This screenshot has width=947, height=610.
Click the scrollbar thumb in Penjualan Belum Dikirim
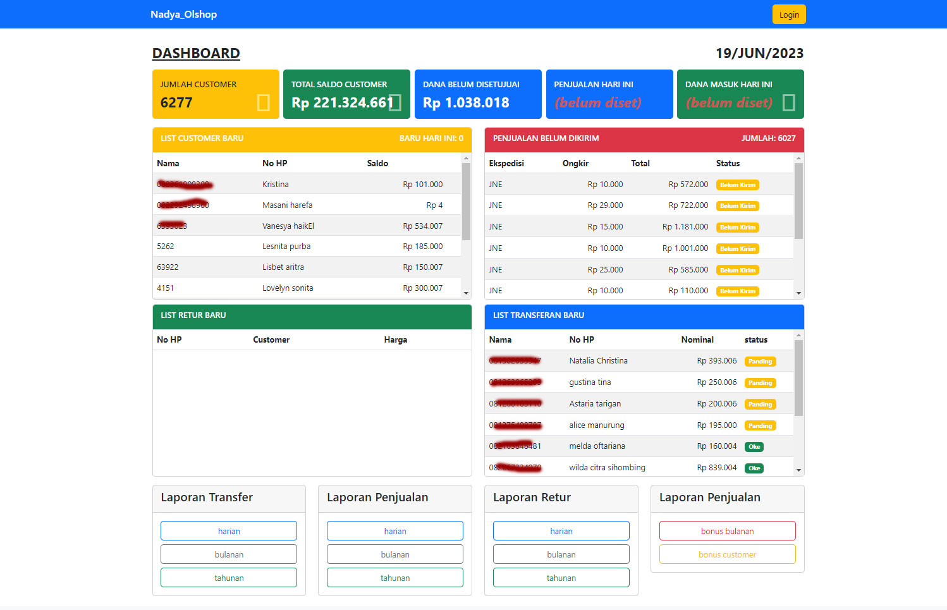pyautogui.click(x=798, y=201)
